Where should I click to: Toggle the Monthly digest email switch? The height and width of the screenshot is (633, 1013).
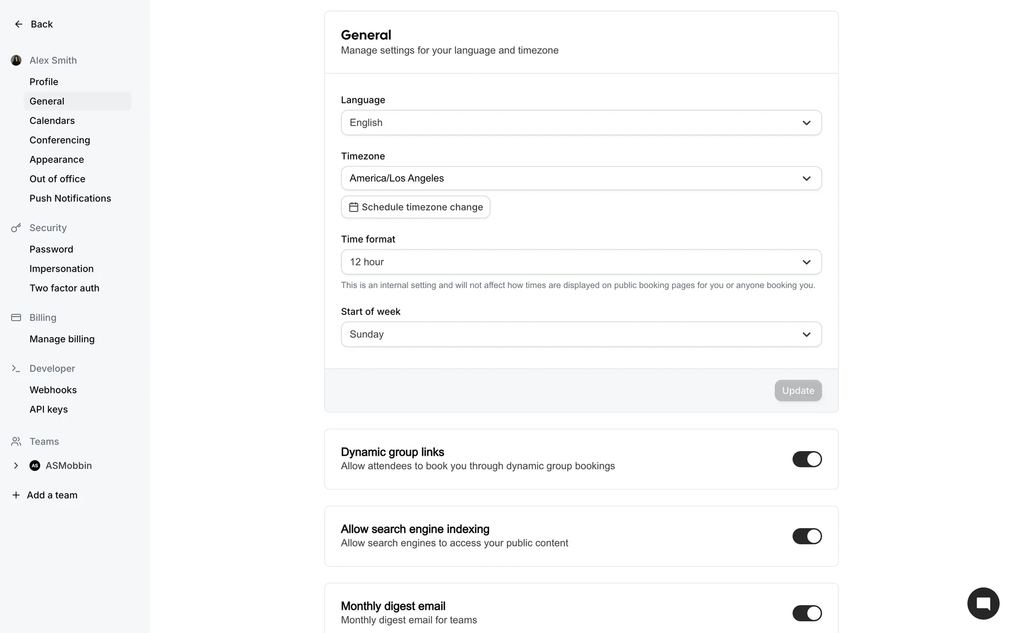807,613
